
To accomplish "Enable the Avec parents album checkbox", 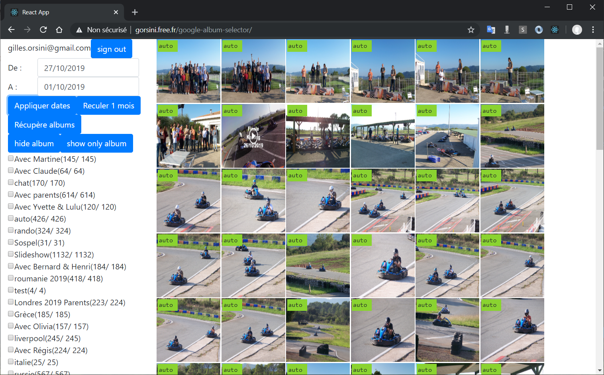I will point(11,194).
